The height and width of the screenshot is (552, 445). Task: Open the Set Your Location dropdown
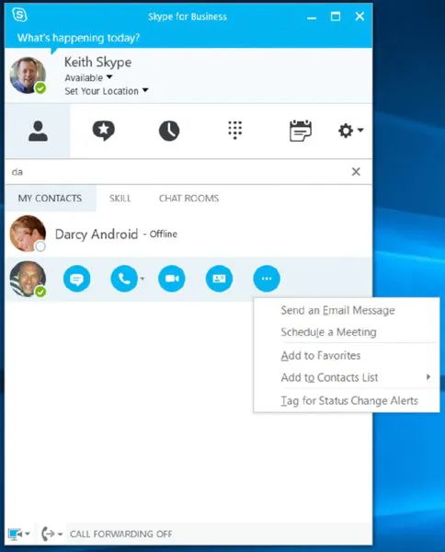tap(107, 91)
